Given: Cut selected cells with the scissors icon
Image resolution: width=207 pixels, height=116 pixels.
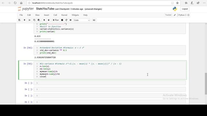Looking at the screenshot, I should (x=29, y=20).
